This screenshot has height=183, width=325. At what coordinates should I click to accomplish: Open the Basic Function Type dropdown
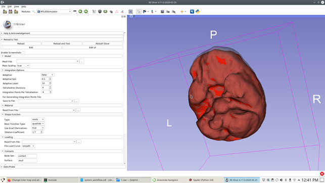[x=38, y=124]
